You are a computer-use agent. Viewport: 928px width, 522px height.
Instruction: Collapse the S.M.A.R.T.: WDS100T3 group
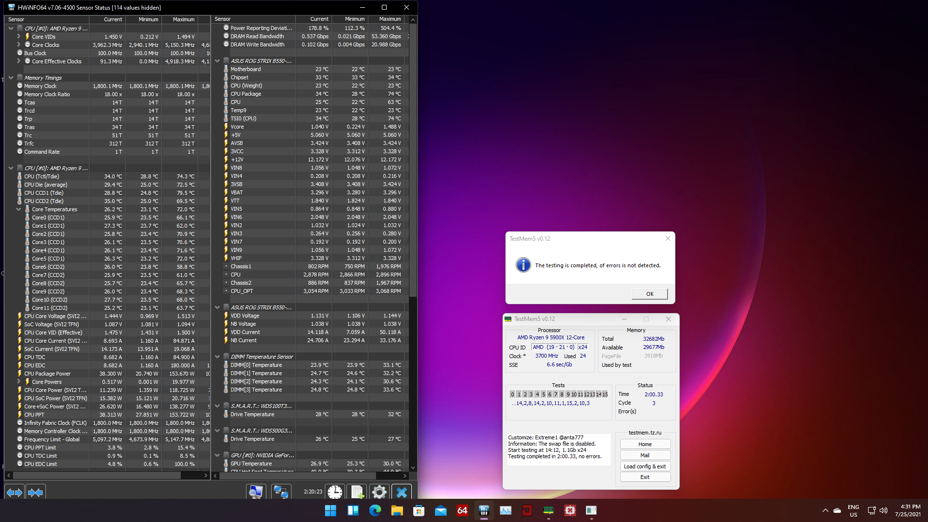(217, 406)
